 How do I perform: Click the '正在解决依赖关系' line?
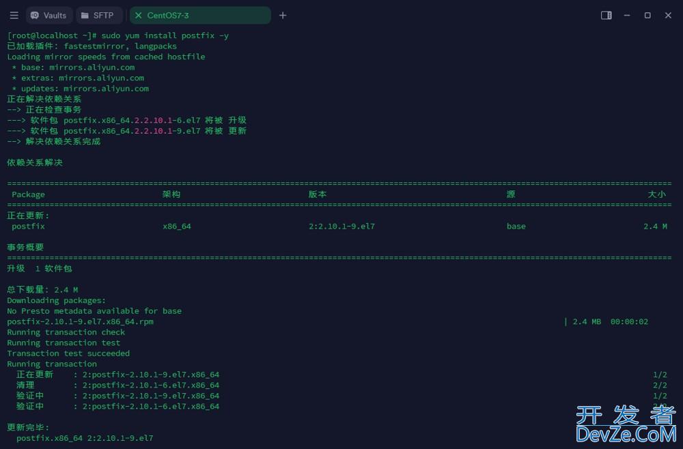[x=44, y=99]
